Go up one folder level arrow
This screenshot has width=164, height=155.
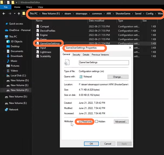point(19,14)
